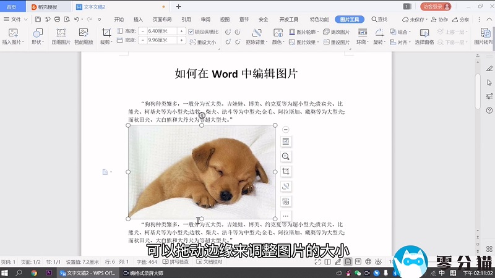The image size is (495, 278).
Task: Click the 更改图片 change picture icon
Action: [336, 32]
